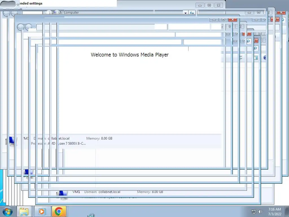
Task: Open the change view icon in the toolbar
Action: 241,58
